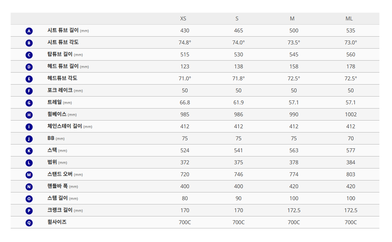The width and height of the screenshot is (392, 242).
Task: Select the blue D circle icon
Action: pyautogui.click(x=29, y=67)
